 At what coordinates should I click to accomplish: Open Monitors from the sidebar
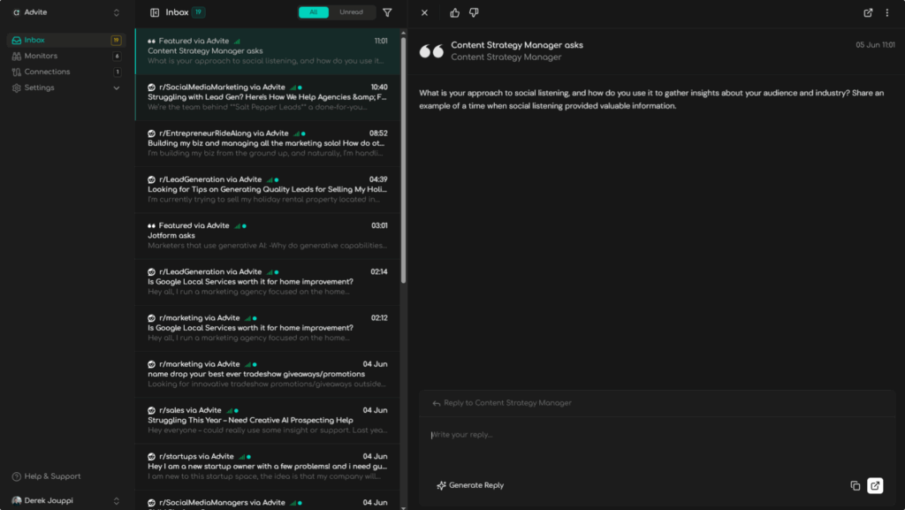click(39, 55)
